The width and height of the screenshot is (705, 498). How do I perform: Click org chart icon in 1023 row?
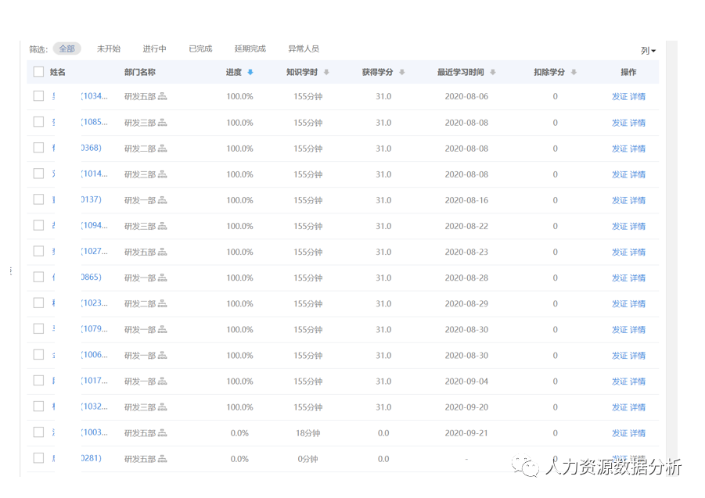(x=162, y=304)
